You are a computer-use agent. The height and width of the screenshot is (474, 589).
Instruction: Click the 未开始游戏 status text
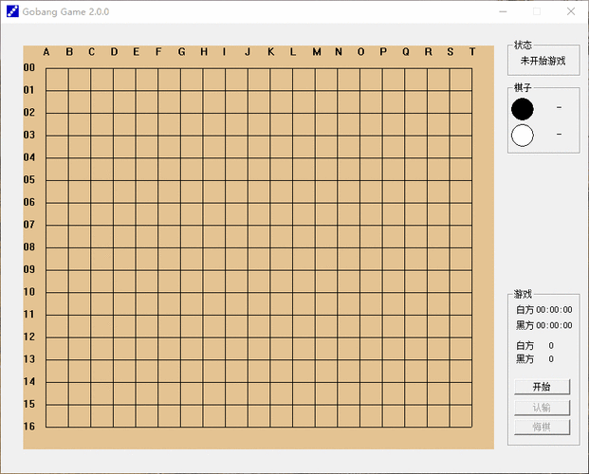[543, 61]
